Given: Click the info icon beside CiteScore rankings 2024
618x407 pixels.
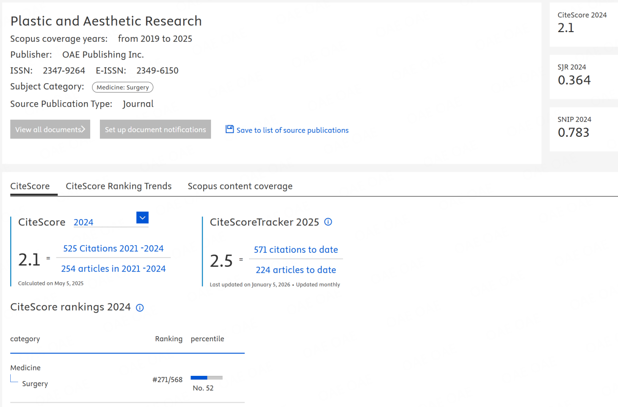Looking at the screenshot, I should [x=139, y=307].
